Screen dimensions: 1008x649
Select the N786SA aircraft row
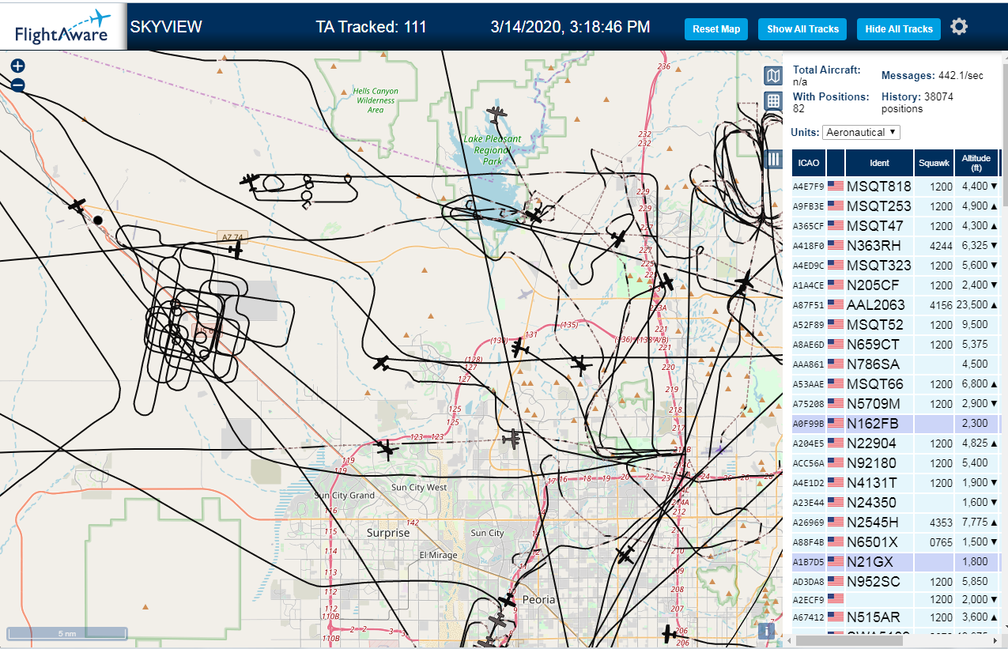coord(896,364)
